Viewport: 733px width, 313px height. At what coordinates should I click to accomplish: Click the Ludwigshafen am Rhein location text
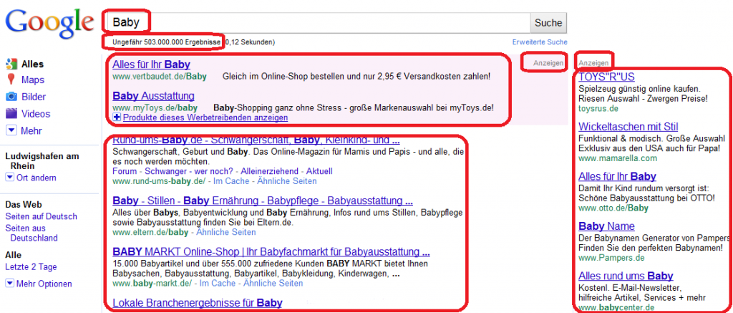[42, 161]
